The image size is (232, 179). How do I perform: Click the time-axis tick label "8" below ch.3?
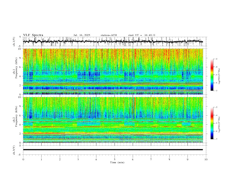pos(169,159)
